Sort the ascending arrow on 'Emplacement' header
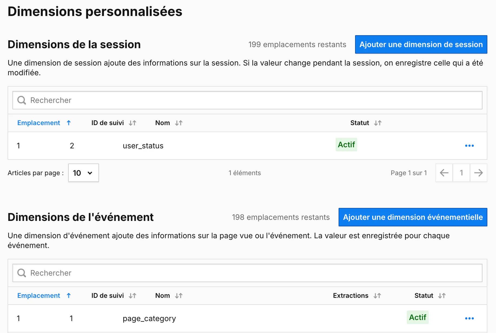Image resolution: width=496 pixels, height=333 pixels. (69, 123)
